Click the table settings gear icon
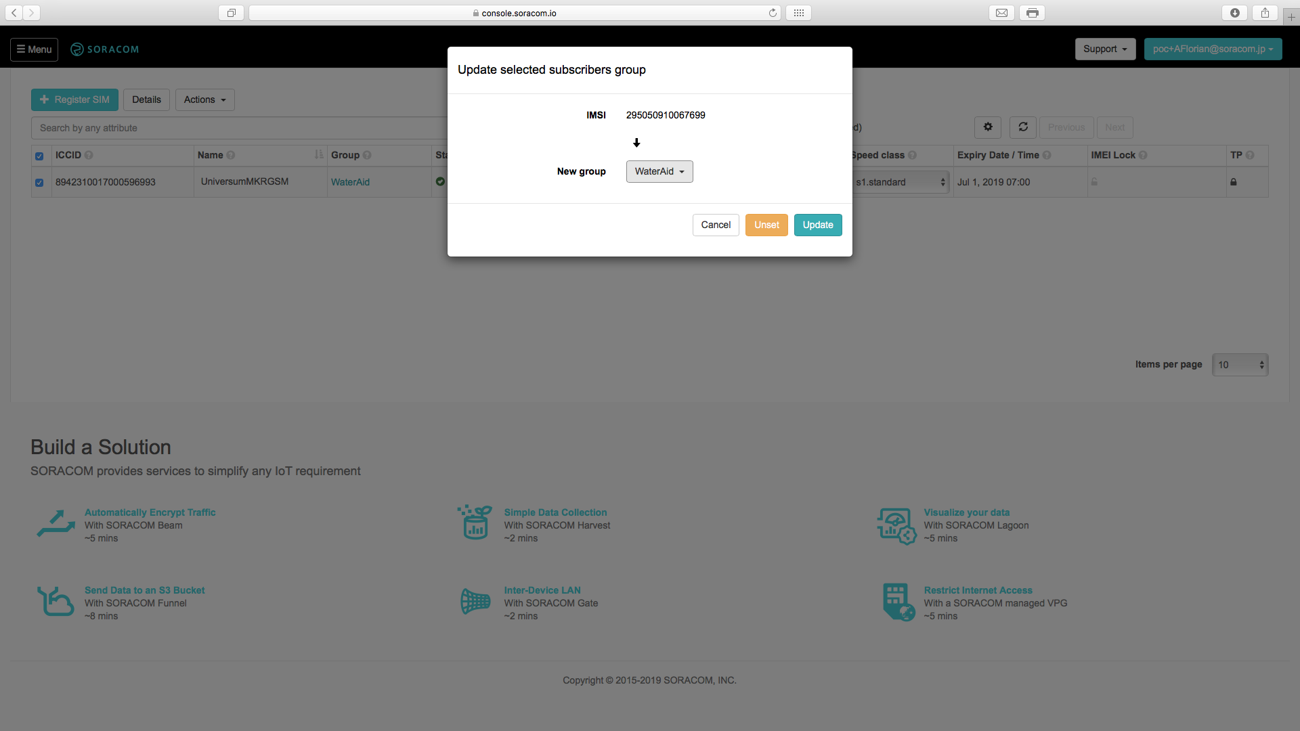1300x731 pixels. coord(988,127)
